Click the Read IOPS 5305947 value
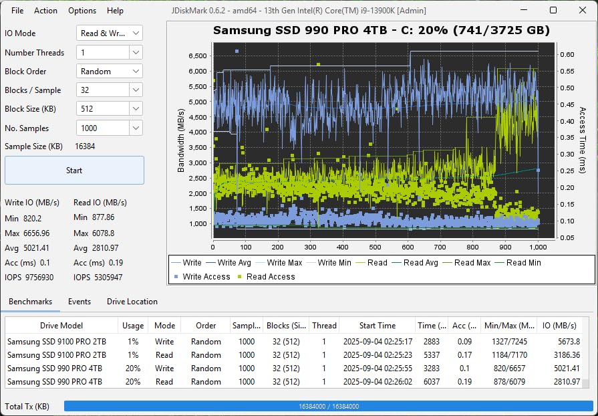Screen dimensions: 598x416 point(108,278)
